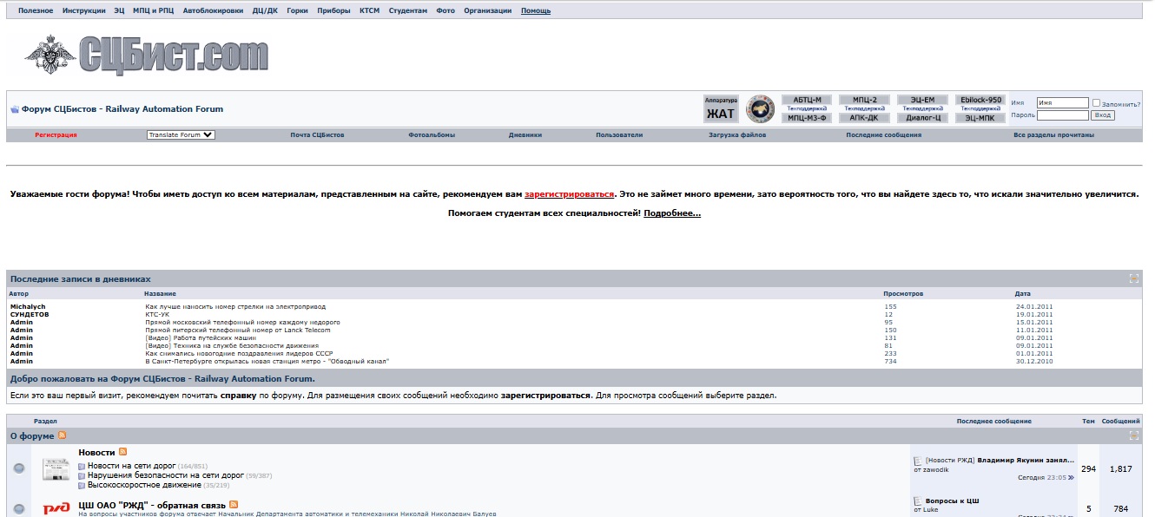Click the Имя username input field
Screen dimensions: 1155x517
1062,102
